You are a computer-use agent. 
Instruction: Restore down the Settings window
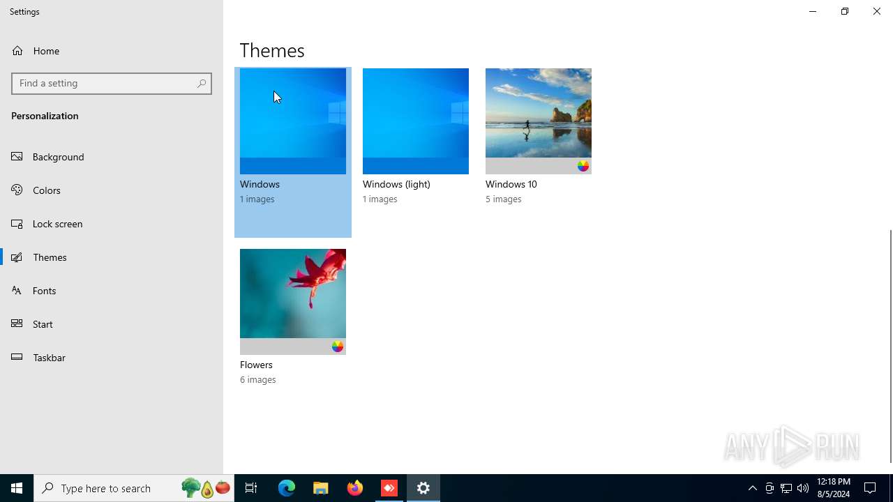[845, 11]
